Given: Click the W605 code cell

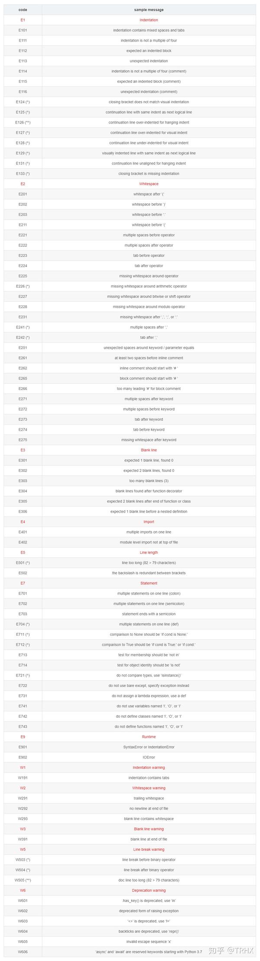Looking at the screenshot, I should pyautogui.click(x=23, y=941).
